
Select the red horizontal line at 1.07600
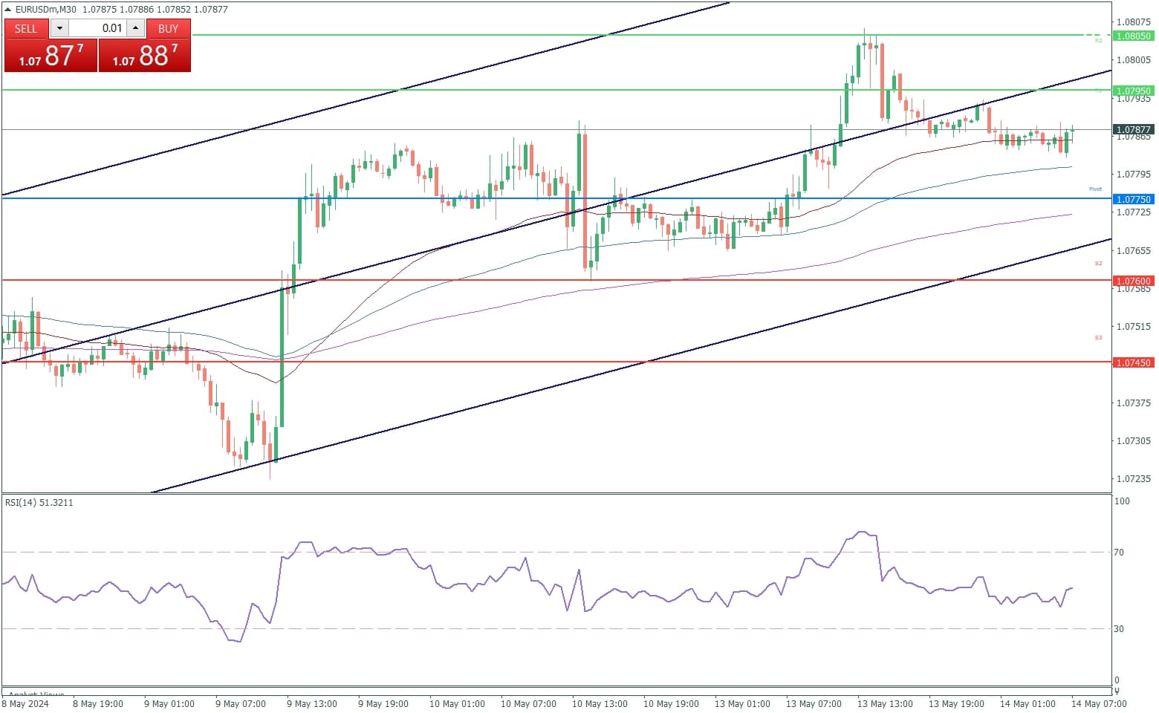point(556,280)
